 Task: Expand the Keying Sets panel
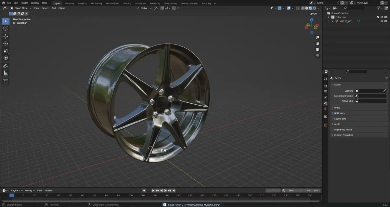point(359,119)
